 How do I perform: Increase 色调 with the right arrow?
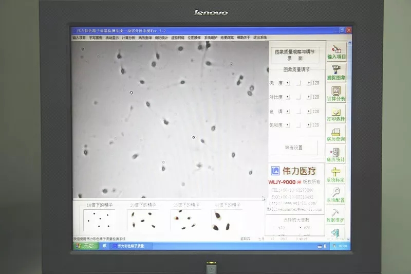[x=309, y=112]
